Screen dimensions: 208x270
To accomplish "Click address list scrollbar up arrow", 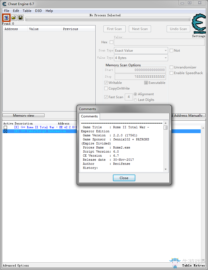I will [203, 128].
